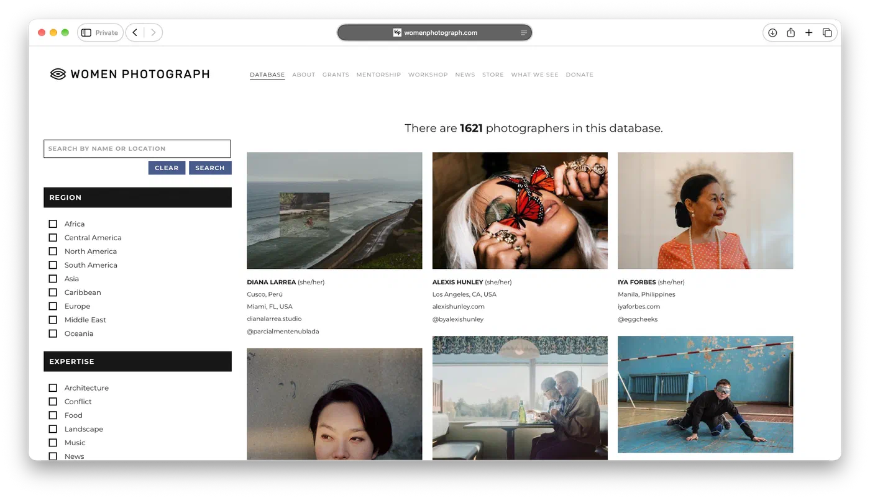The height and width of the screenshot is (498, 870).
Task: Check the Caribbean checkbox
Action: click(53, 292)
